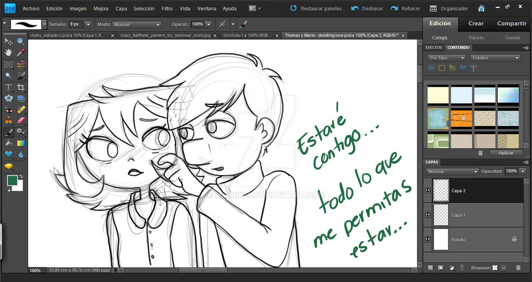Open the brush Opacid. dropdown arrow

(208, 24)
